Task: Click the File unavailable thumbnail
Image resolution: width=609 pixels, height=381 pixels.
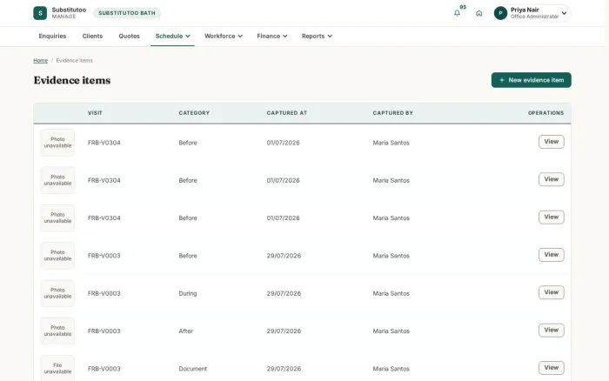Action: tap(57, 368)
